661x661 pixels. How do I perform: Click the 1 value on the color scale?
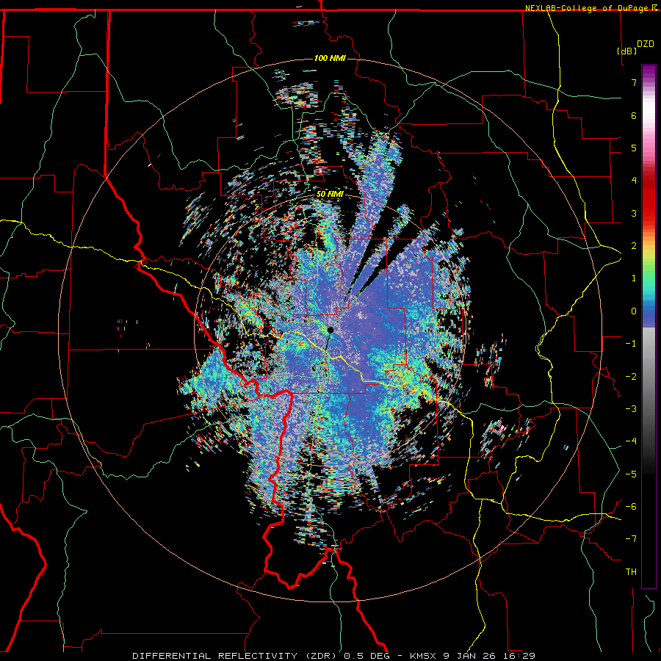tap(634, 278)
